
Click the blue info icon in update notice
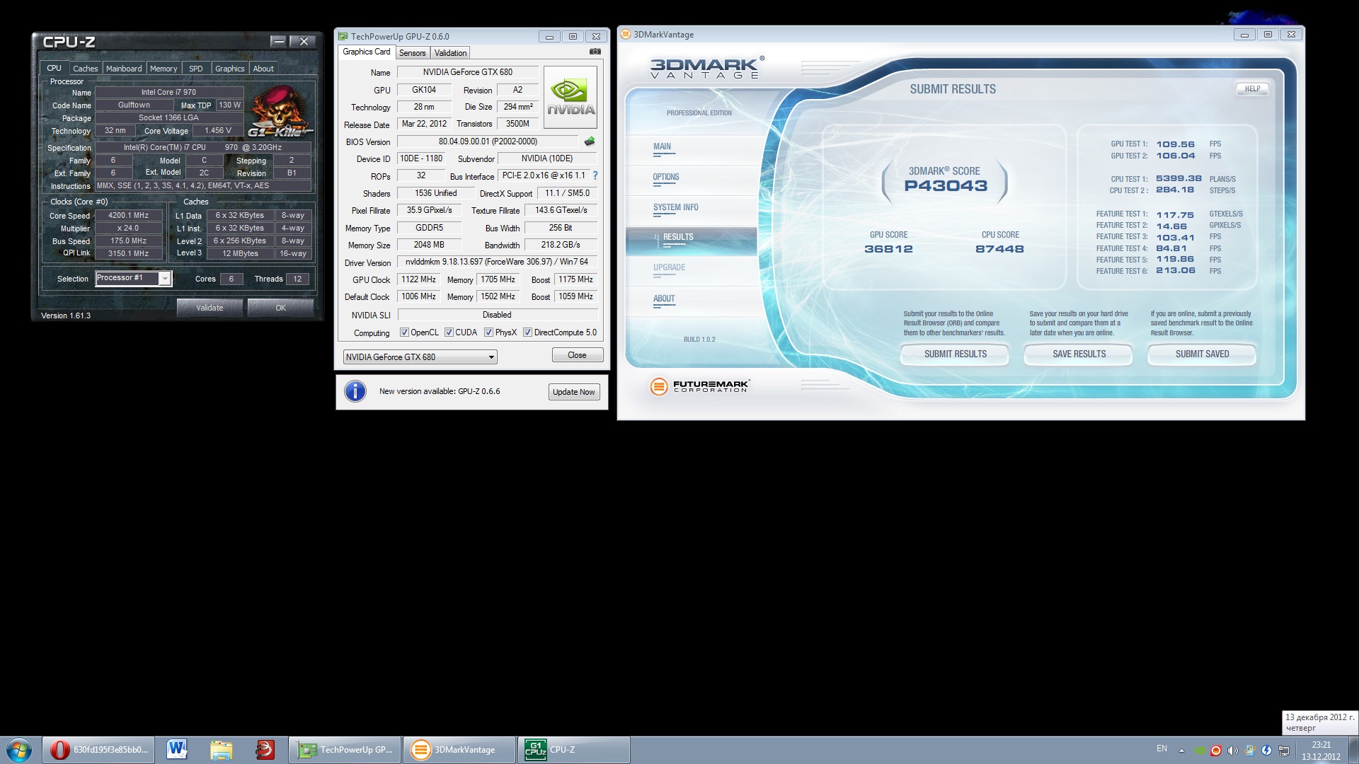click(x=355, y=391)
